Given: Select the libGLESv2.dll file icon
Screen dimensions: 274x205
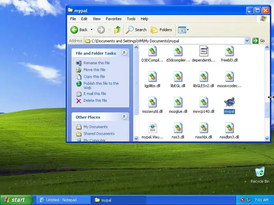Looking at the screenshot, I should (x=203, y=77).
